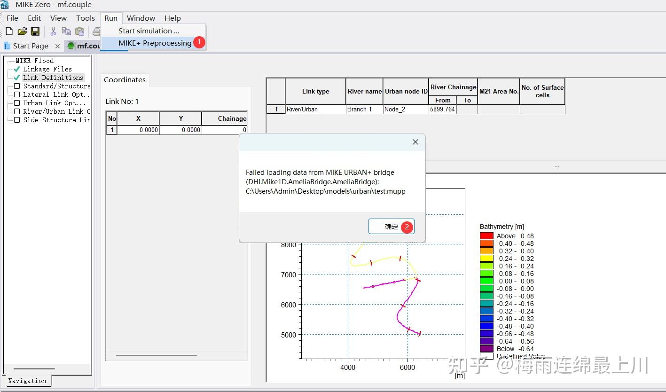The height and width of the screenshot is (392, 666).
Task: Close the Start Page tab
Action: point(57,46)
